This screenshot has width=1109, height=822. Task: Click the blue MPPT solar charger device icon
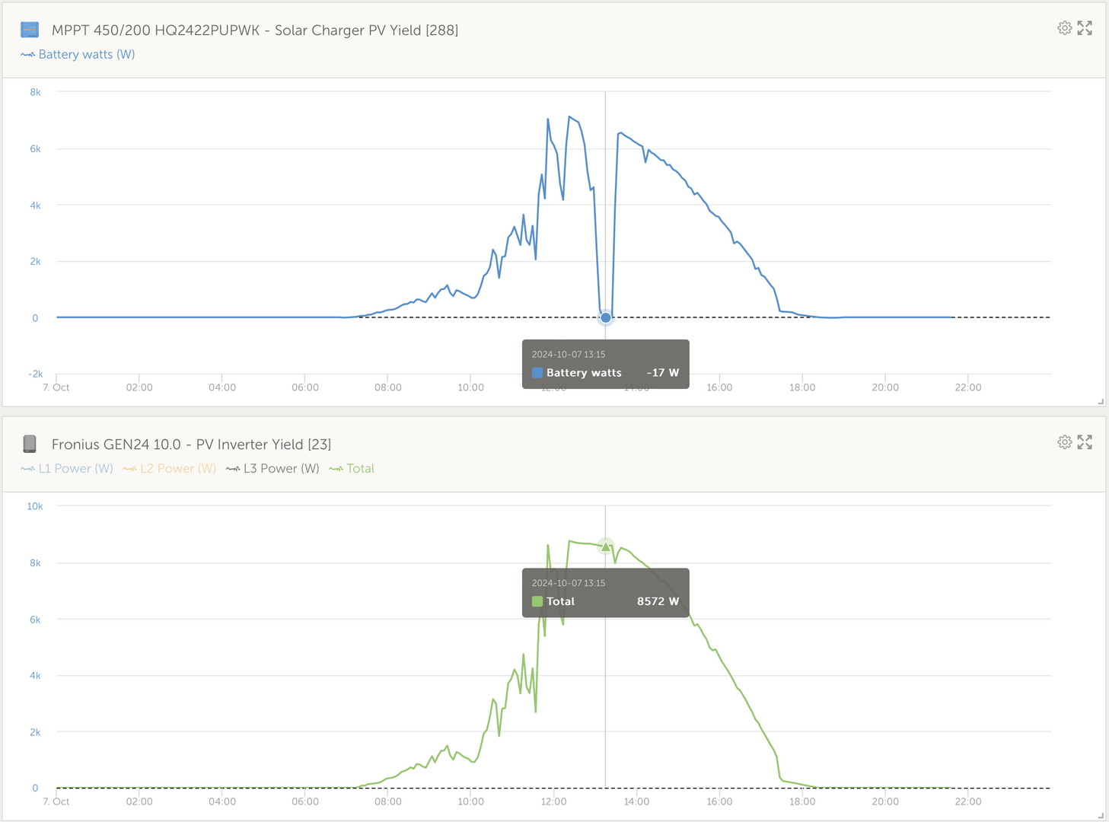pos(30,30)
